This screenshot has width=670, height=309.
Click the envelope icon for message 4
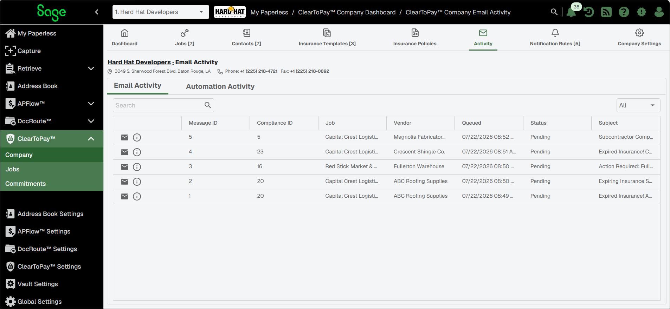click(124, 152)
